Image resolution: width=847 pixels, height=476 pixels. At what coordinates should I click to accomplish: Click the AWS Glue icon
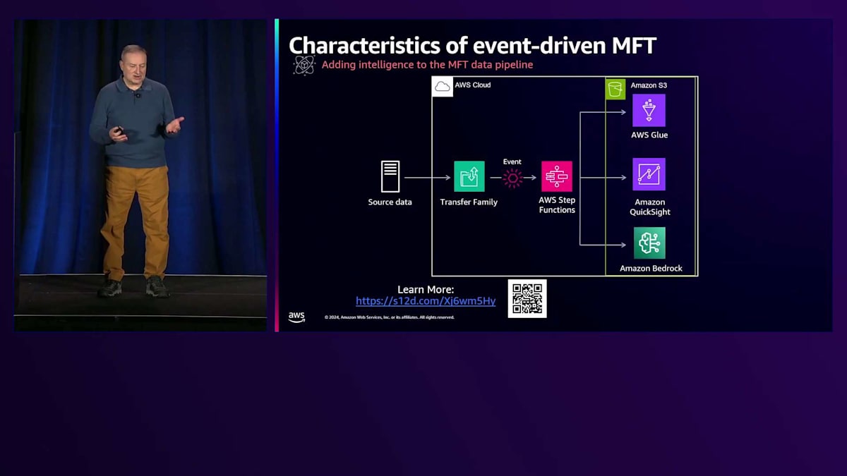pyautogui.click(x=649, y=110)
